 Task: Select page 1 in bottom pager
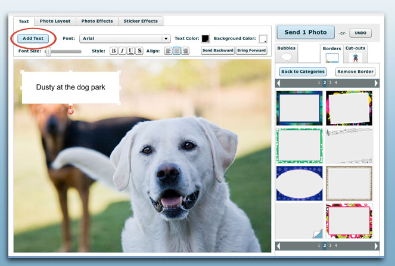click(x=319, y=245)
